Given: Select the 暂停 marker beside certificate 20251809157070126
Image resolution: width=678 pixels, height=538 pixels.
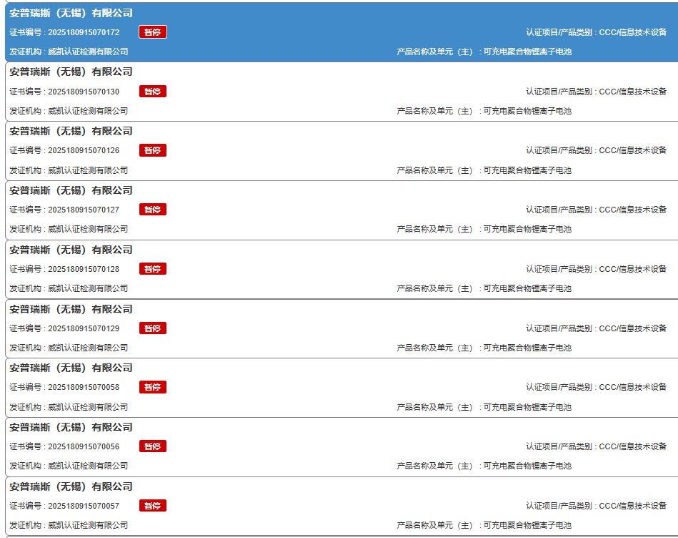Looking at the screenshot, I should tap(152, 150).
